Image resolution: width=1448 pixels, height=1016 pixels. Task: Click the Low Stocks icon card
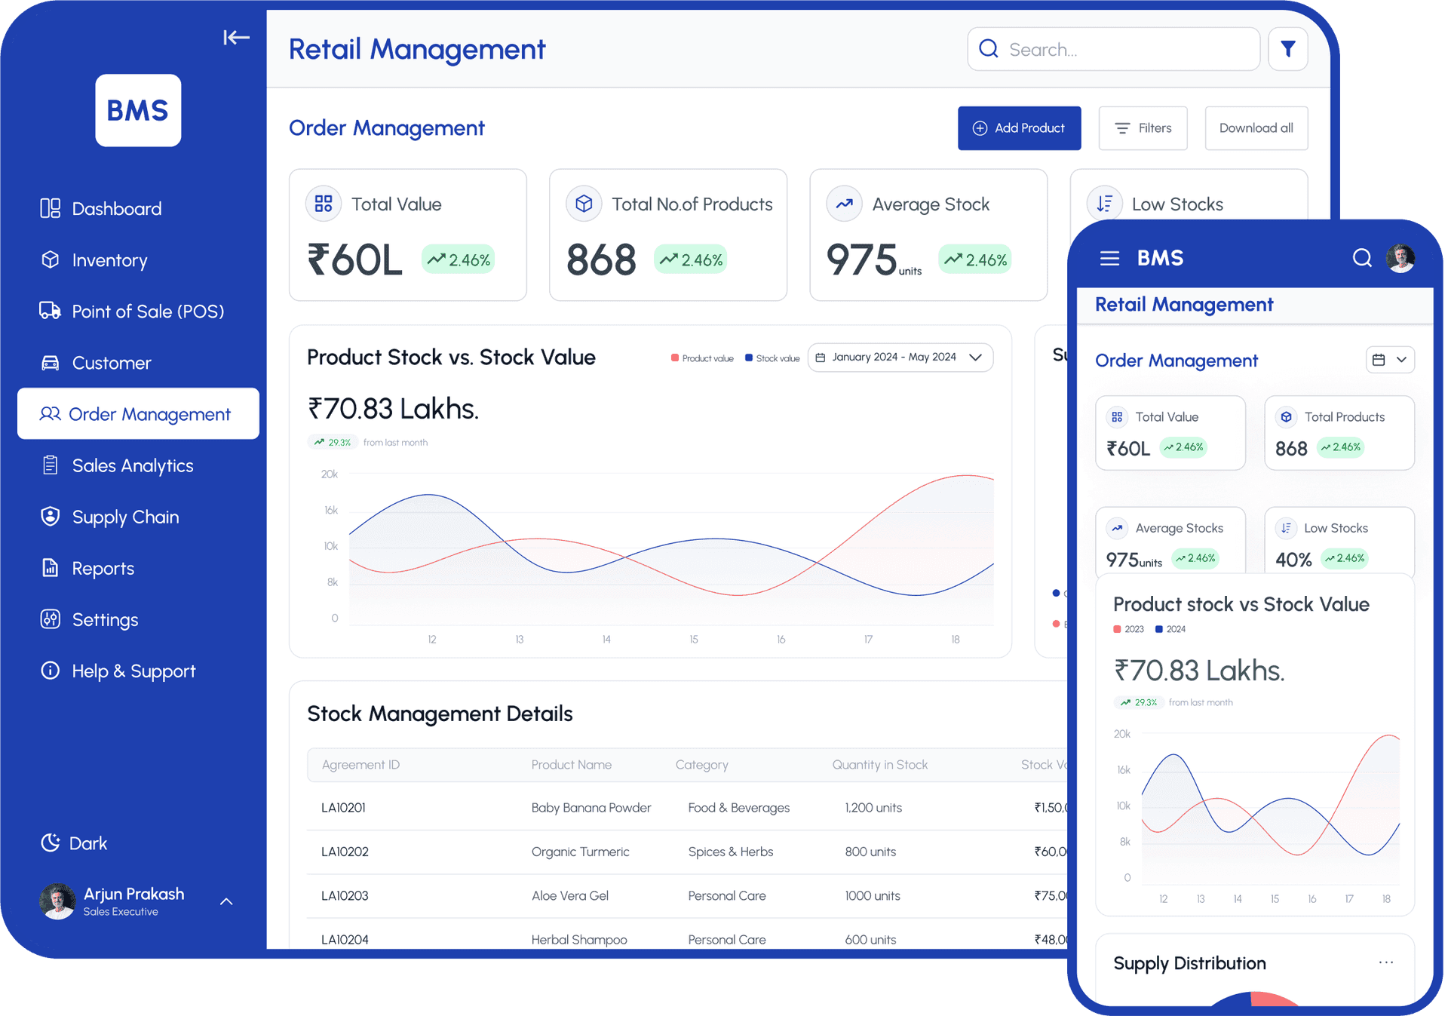coord(1105,203)
